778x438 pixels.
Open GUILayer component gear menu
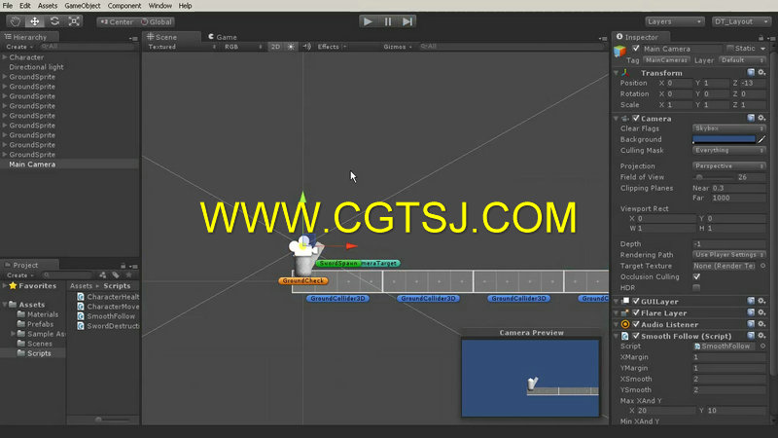(x=762, y=301)
